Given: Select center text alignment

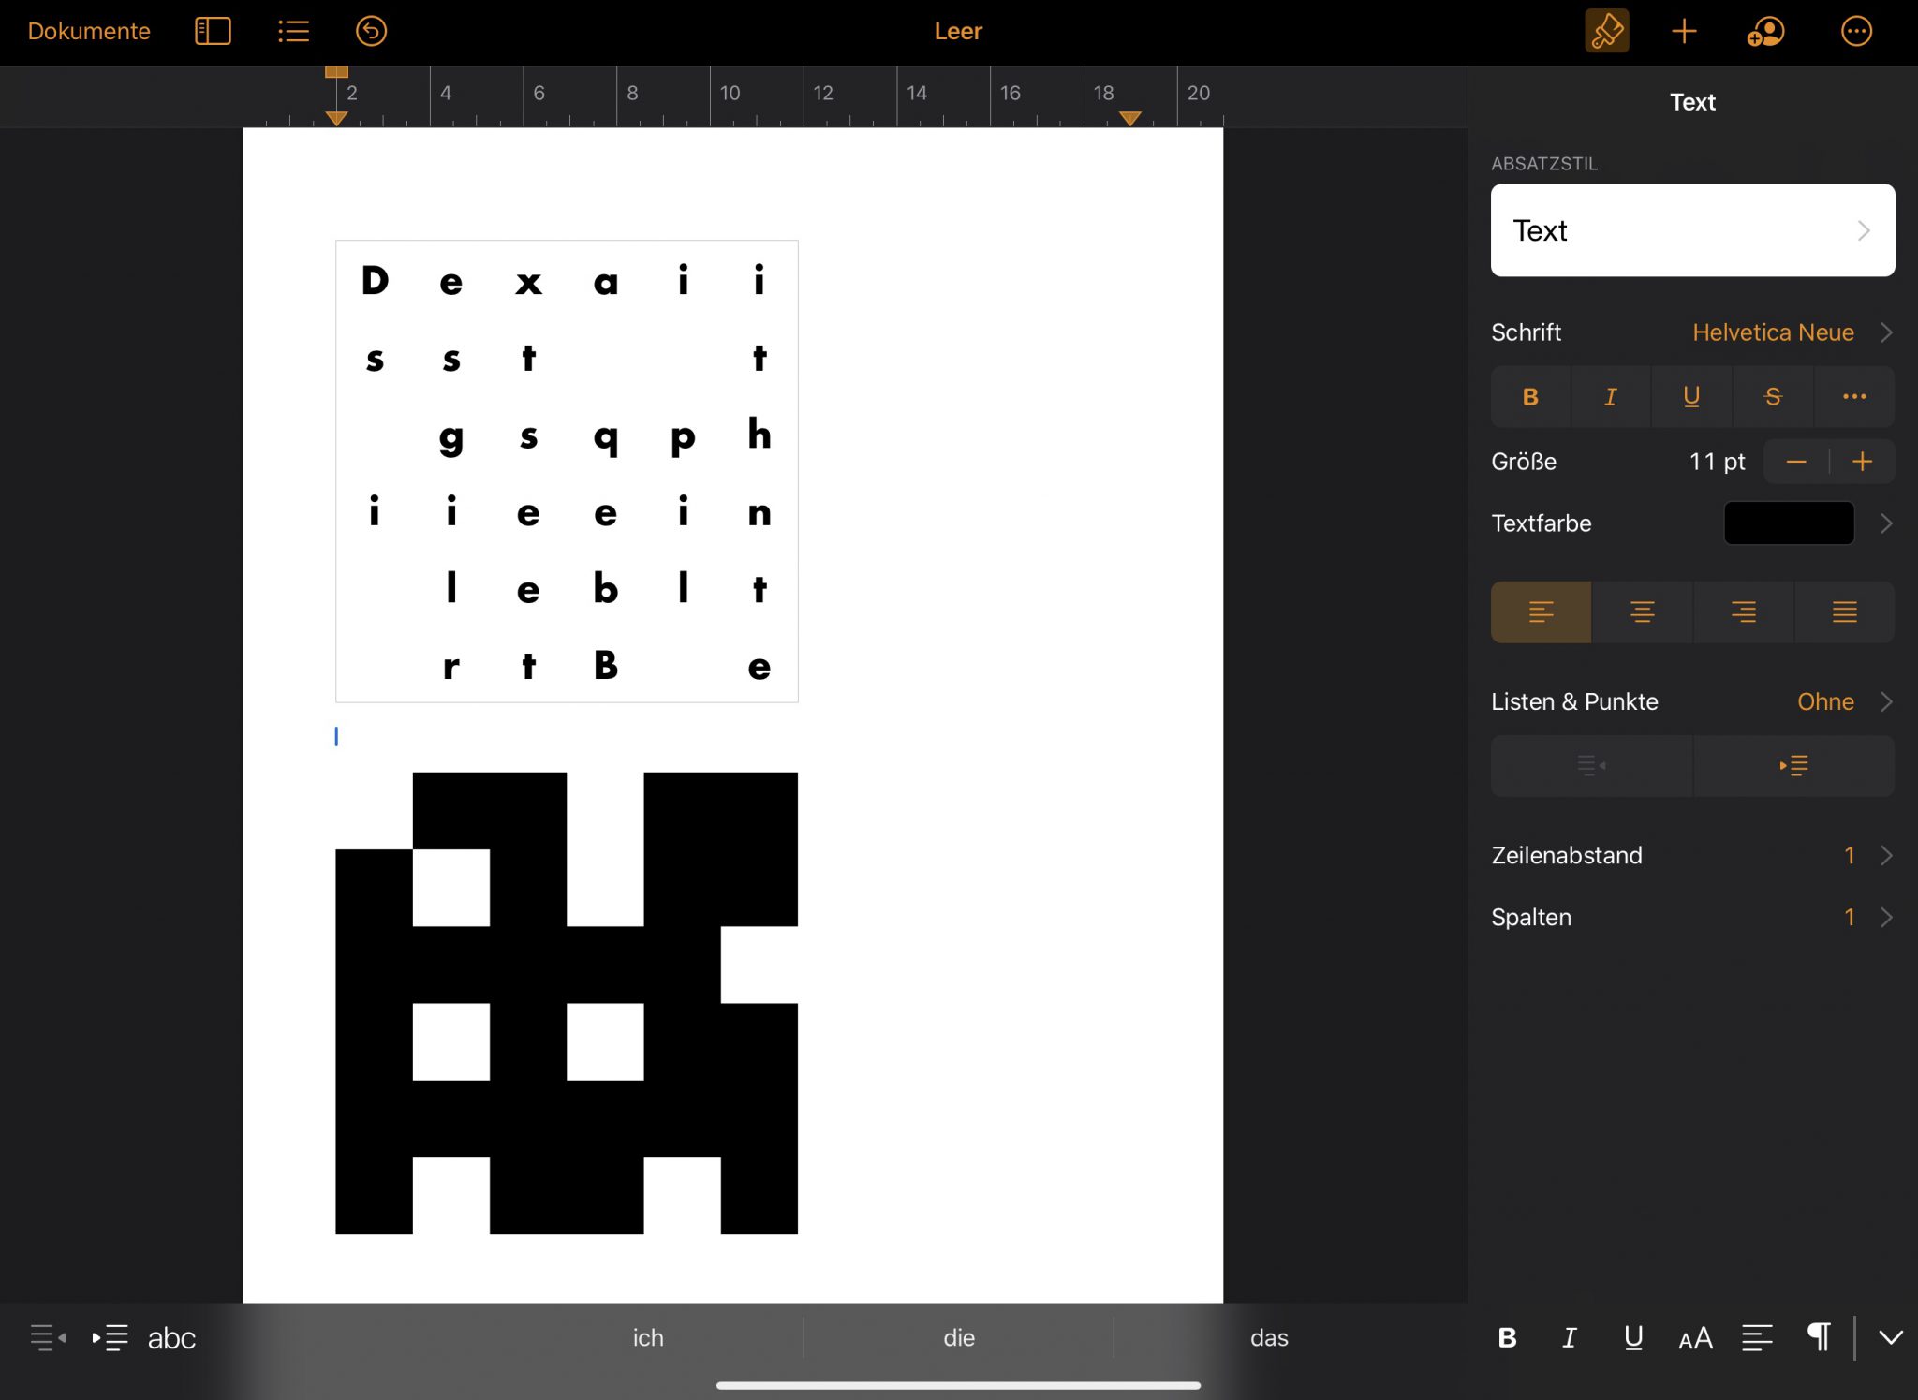Looking at the screenshot, I should [x=1642, y=612].
